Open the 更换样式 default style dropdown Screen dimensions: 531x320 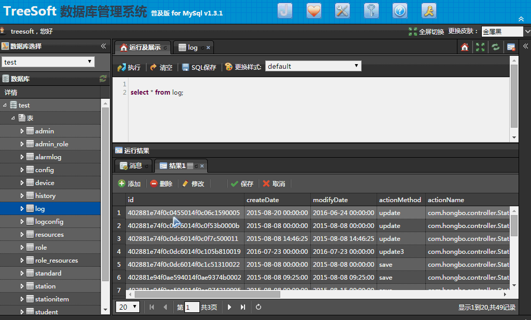313,66
